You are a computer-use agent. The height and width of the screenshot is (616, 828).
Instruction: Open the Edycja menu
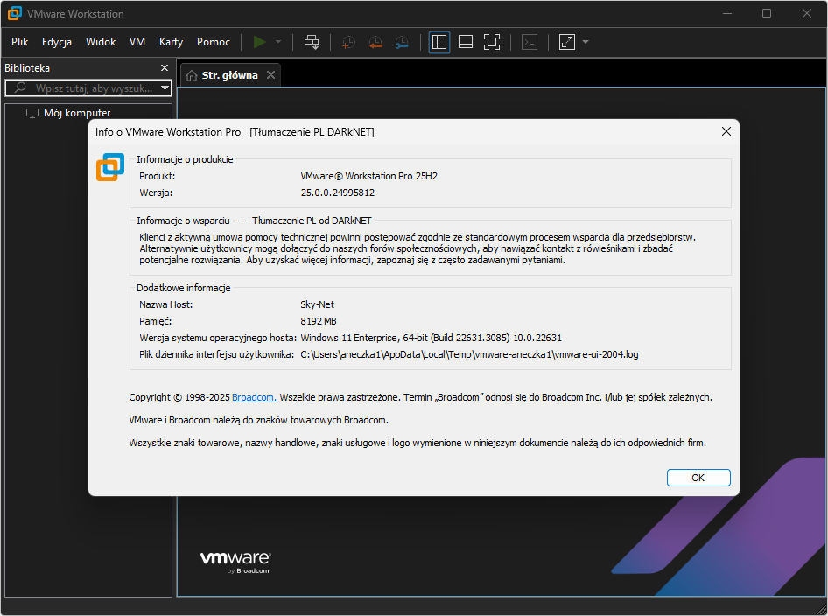coord(57,42)
